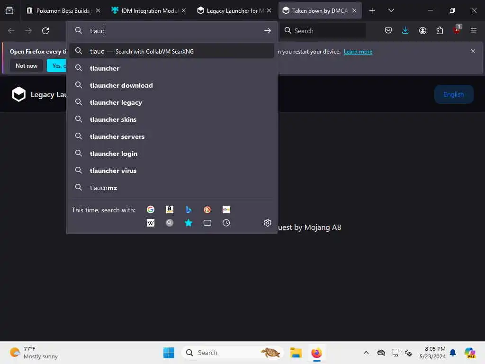Click the Go arrow in address bar
Screen dimensions: 485x364
pos(268,31)
